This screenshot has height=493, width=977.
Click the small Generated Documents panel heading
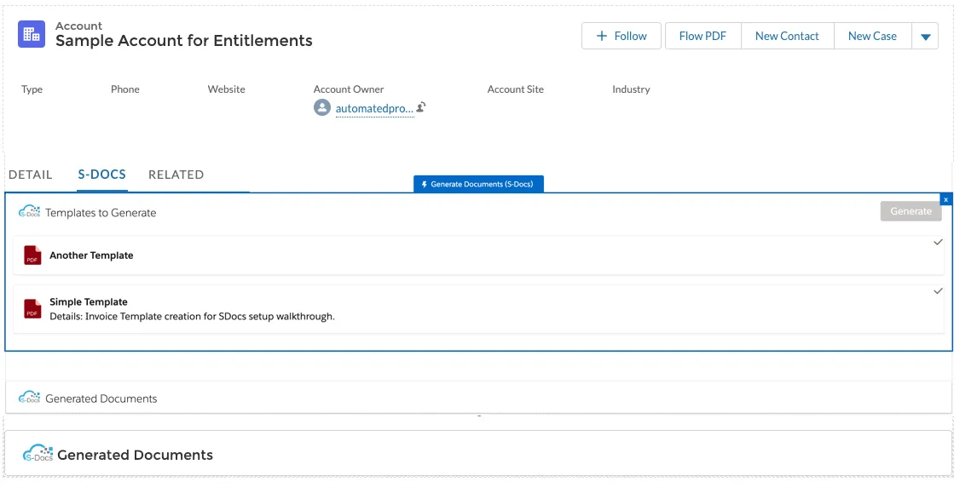coord(101,398)
